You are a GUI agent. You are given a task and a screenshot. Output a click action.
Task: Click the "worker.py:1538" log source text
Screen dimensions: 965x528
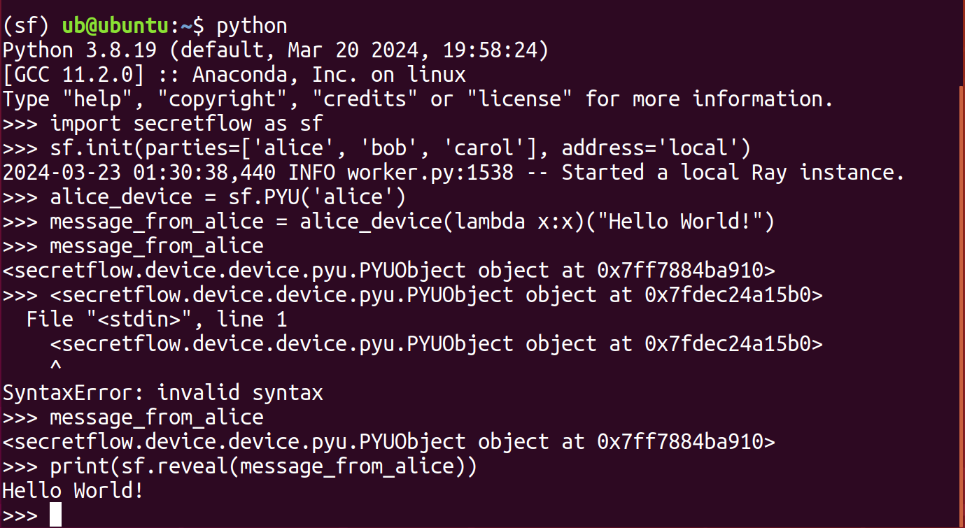pos(430,173)
